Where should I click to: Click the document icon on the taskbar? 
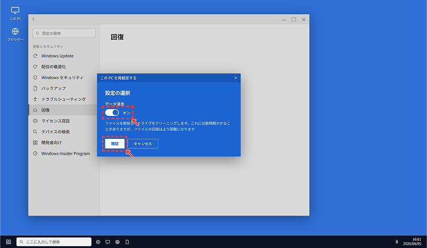click(x=127, y=242)
